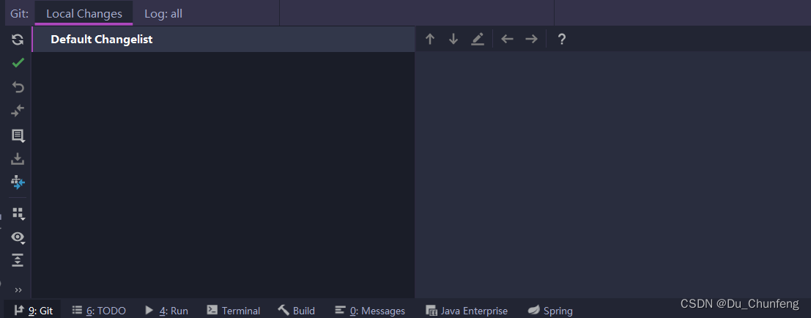Open the 4: Run tool window
Image resolution: width=811 pixels, height=318 pixels.
pyautogui.click(x=166, y=310)
